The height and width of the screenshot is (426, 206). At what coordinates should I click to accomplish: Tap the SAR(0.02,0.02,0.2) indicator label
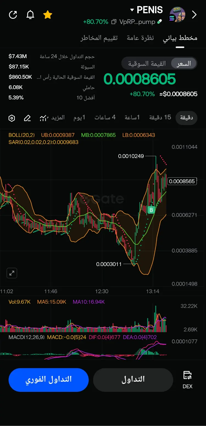(x=43, y=142)
